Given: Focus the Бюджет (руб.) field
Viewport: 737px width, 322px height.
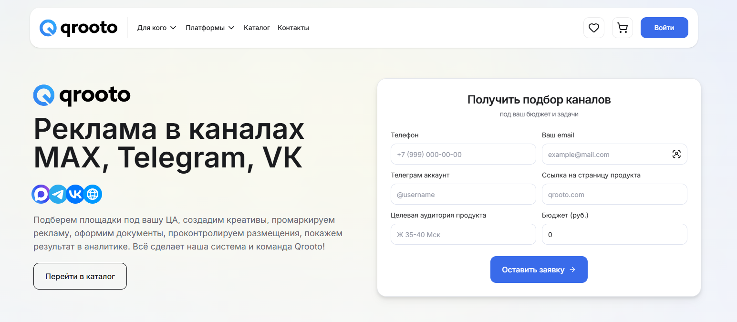Looking at the screenshot, I should pyautogui.click(x=614, y=234).
